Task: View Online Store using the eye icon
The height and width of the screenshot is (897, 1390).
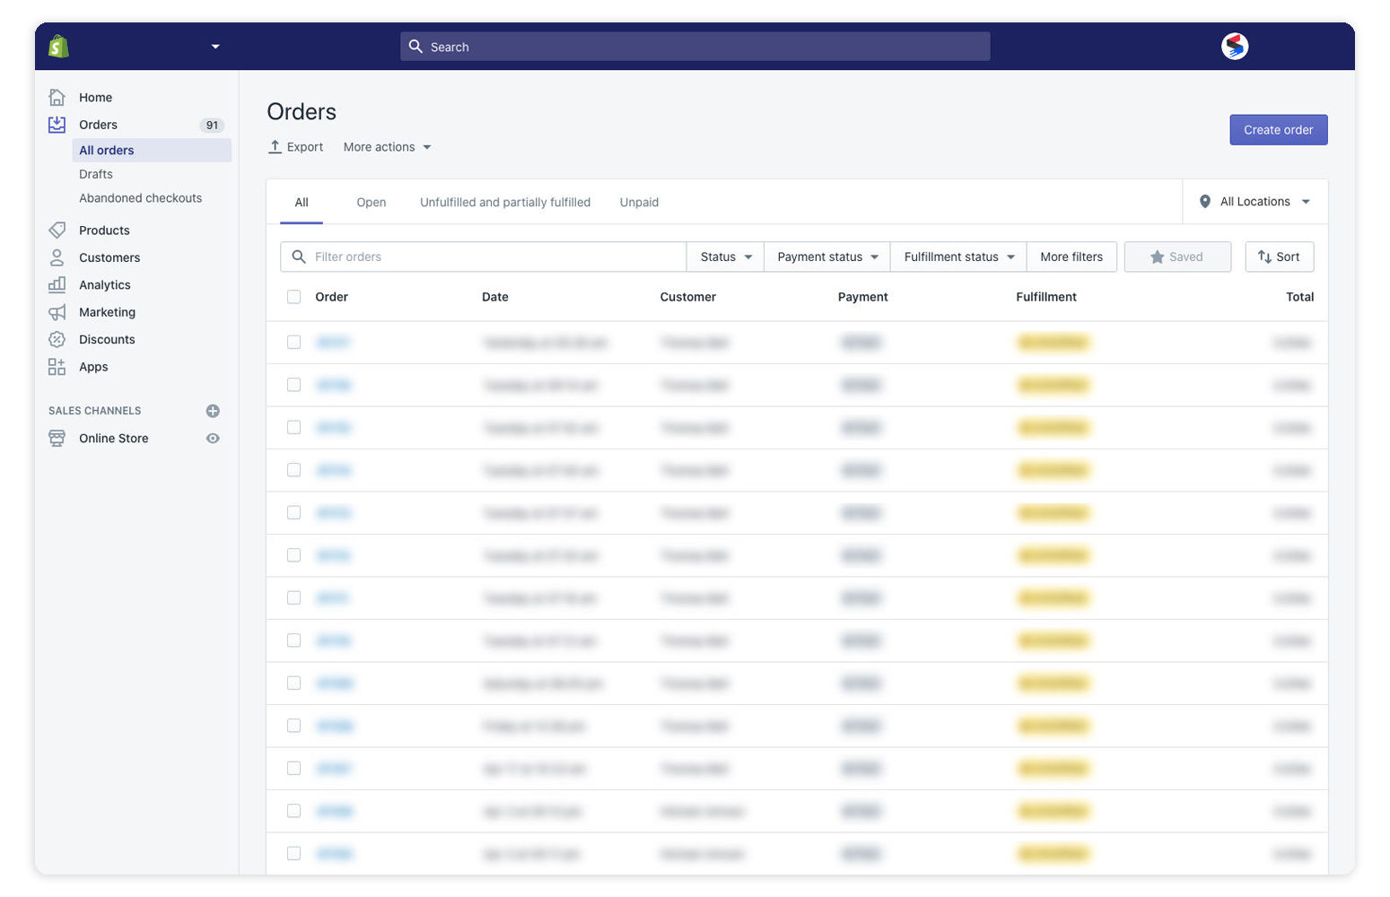Action: pos(213,439)
